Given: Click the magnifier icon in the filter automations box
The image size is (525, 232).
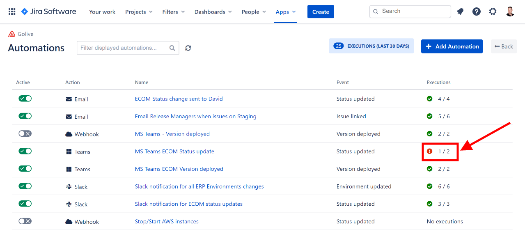Looking at the screenshot, I should point(172,48).
